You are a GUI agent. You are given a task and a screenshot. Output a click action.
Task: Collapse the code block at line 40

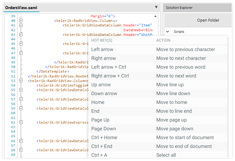21,21
